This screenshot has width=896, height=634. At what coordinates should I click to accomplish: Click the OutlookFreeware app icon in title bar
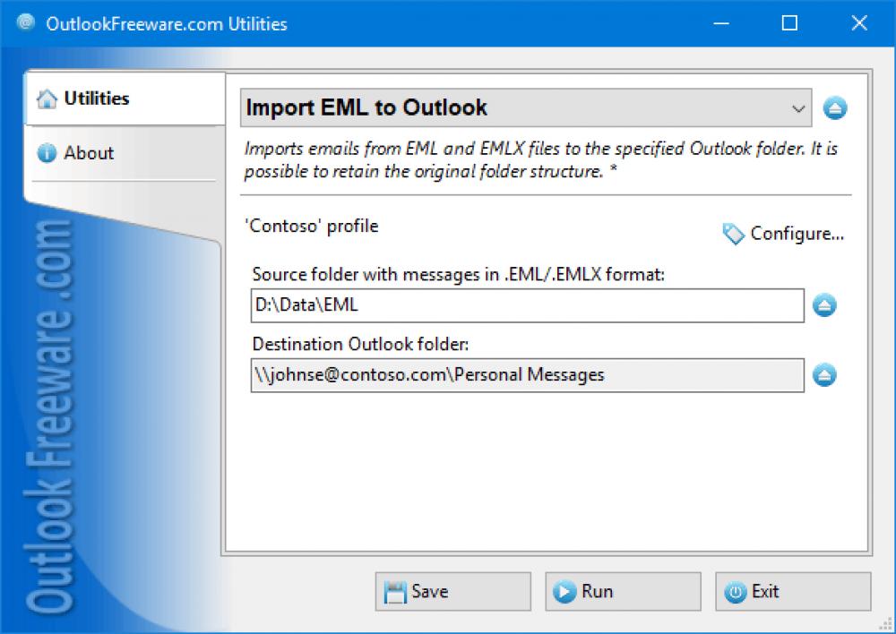point(23,23)
